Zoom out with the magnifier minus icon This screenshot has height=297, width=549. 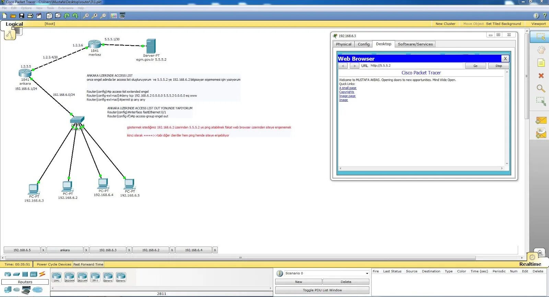[x=103, y=16]
